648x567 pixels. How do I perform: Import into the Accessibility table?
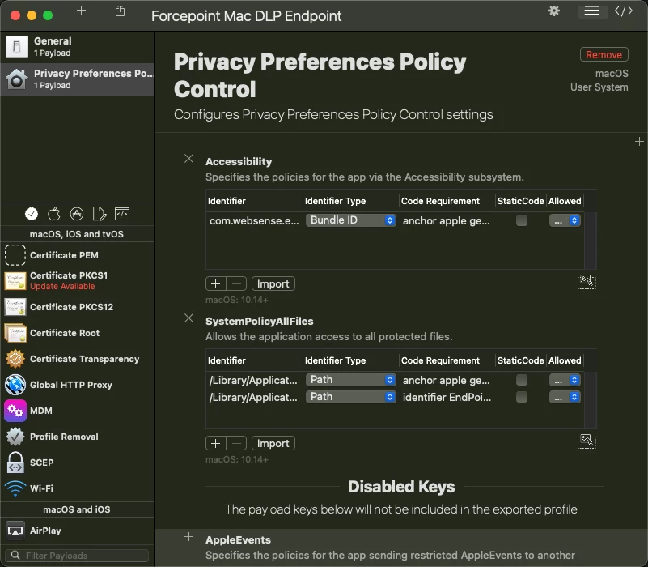(273, 284)
